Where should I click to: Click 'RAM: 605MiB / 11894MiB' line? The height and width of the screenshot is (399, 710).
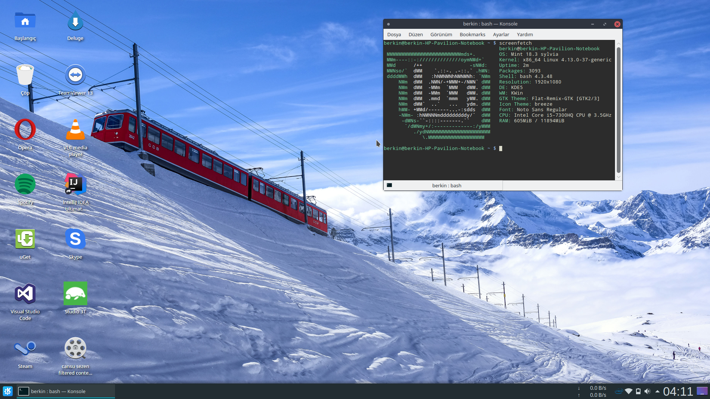532,121
